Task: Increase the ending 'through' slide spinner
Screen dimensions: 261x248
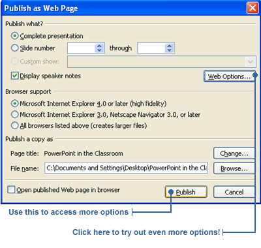Action: (169, 46)
